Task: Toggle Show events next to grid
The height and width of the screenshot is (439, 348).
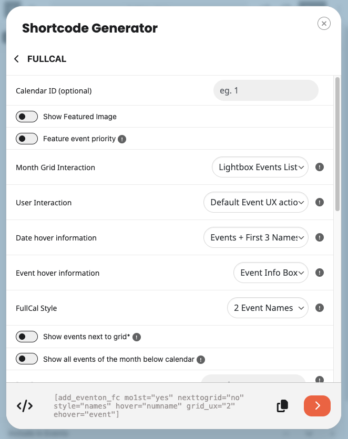Action: coord(27,337)
